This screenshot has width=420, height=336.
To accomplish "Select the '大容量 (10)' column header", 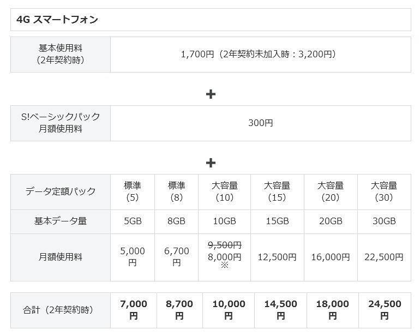I will click(x=225, y=192).
